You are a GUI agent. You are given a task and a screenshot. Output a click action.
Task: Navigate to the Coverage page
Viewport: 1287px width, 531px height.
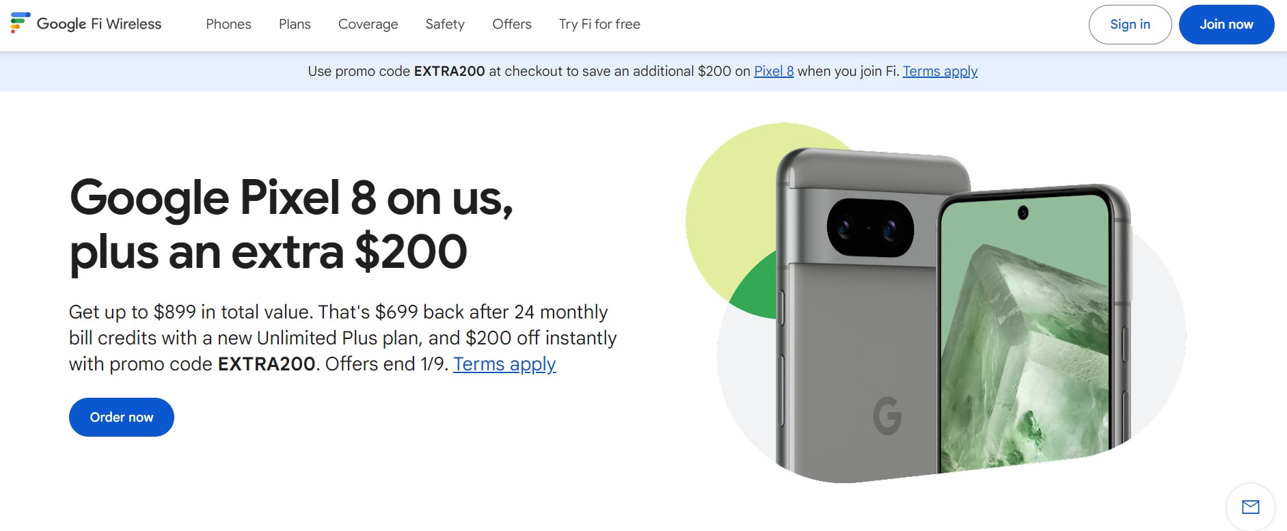tap(368, 25)
